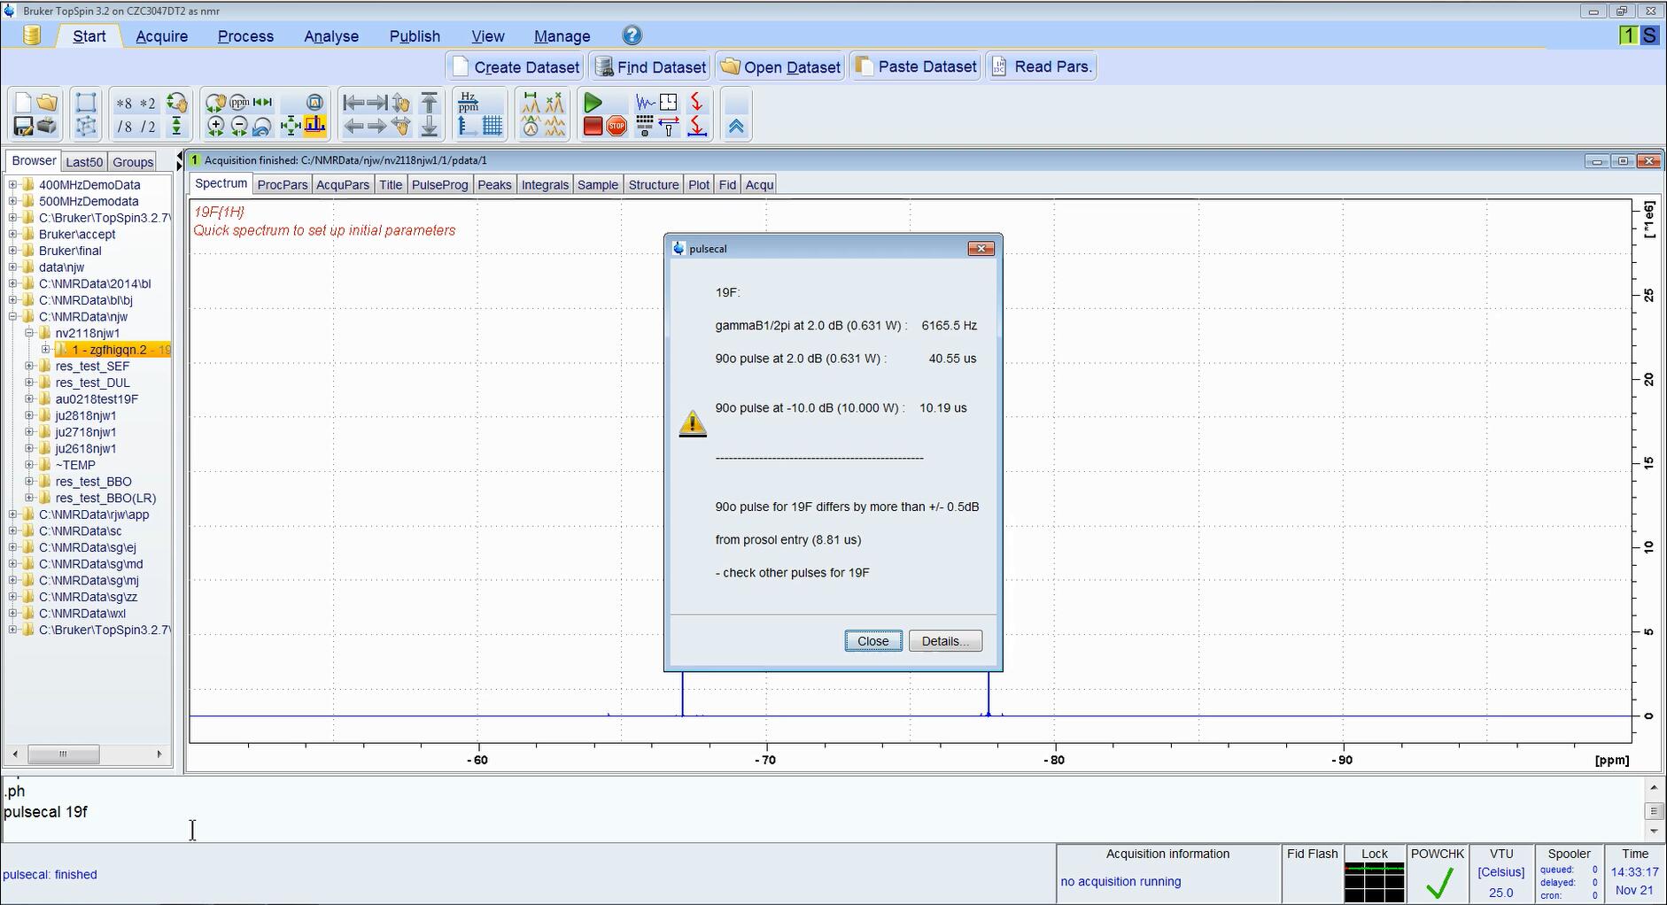Switch to the AcquPars tab
The image size is (1667, 905).
click(343, 184)
